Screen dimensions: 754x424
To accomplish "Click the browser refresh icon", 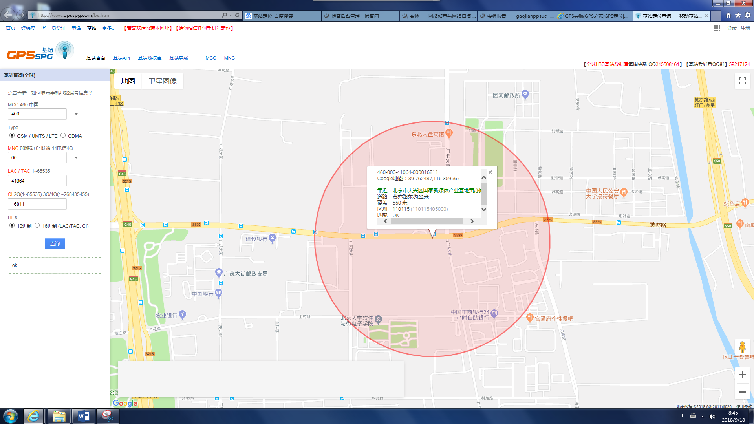I will coord(237,15).
